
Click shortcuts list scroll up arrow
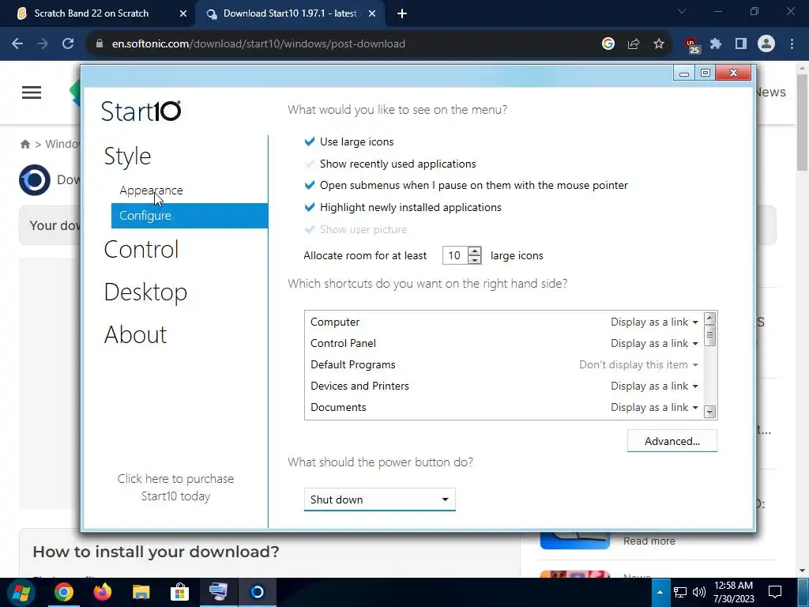(709, 319)
